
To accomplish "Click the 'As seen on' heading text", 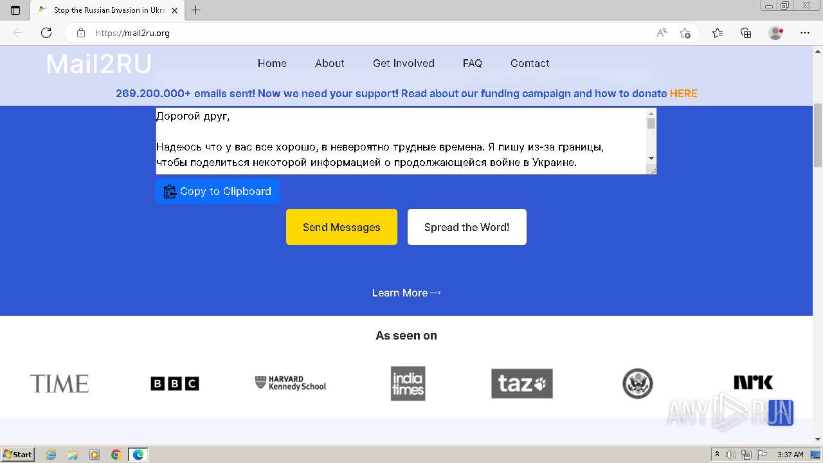I will coord(406,336).
